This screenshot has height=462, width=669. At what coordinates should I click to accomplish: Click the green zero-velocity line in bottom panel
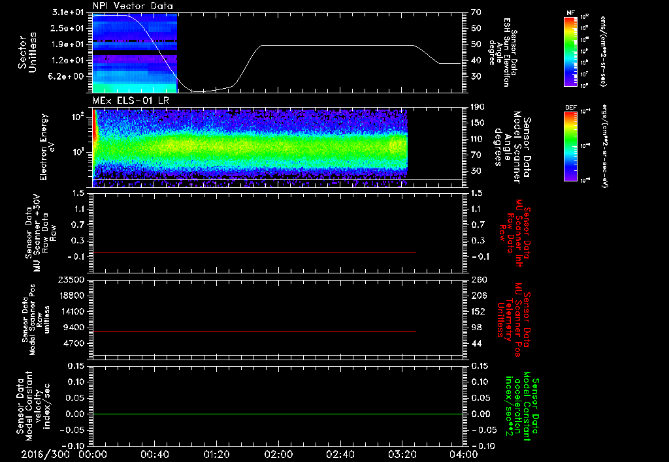[278, 414]
